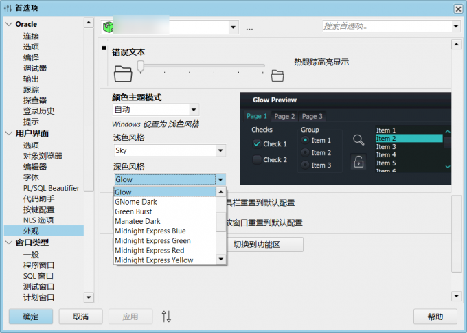Click the 应用 button

pyautogui.click(x=130, y=317)
